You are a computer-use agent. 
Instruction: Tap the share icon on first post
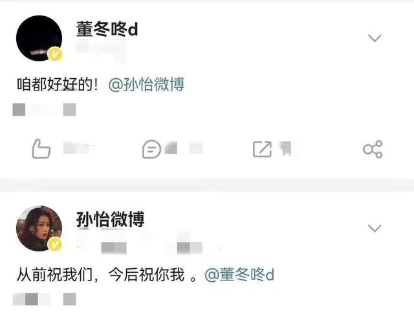[x=373, y=149]
